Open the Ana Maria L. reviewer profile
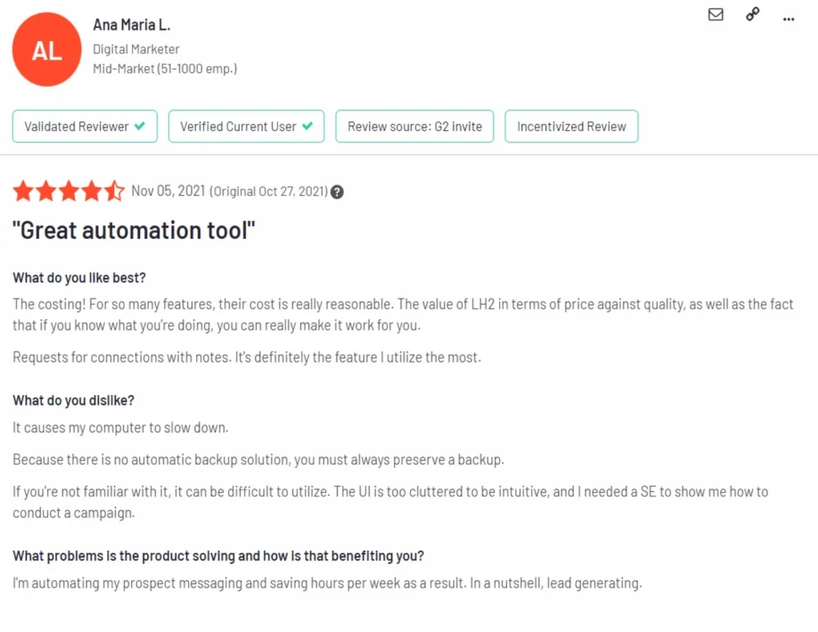Viewport: 818px width, 632px height. [131, 26]
